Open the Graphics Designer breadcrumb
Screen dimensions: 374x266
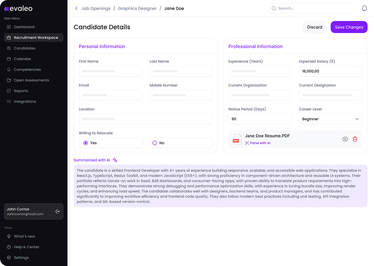point(137,8)
